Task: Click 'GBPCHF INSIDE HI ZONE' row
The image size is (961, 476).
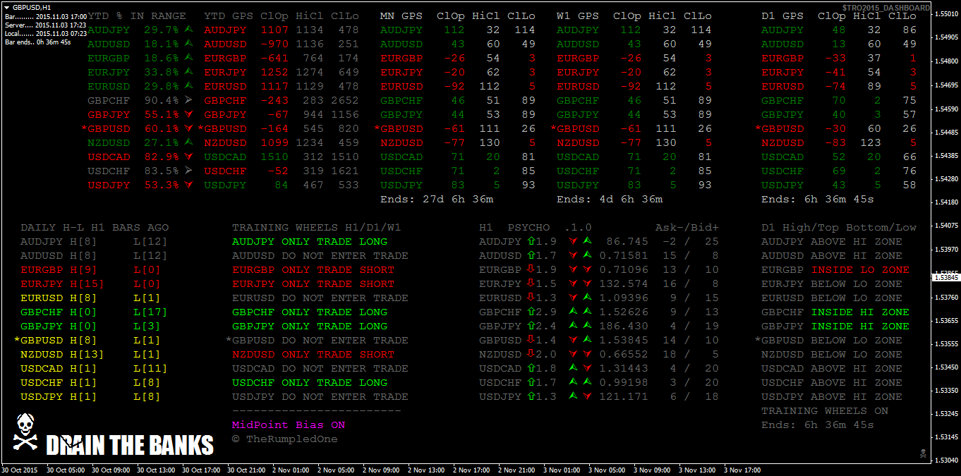Action: point(835,312)
